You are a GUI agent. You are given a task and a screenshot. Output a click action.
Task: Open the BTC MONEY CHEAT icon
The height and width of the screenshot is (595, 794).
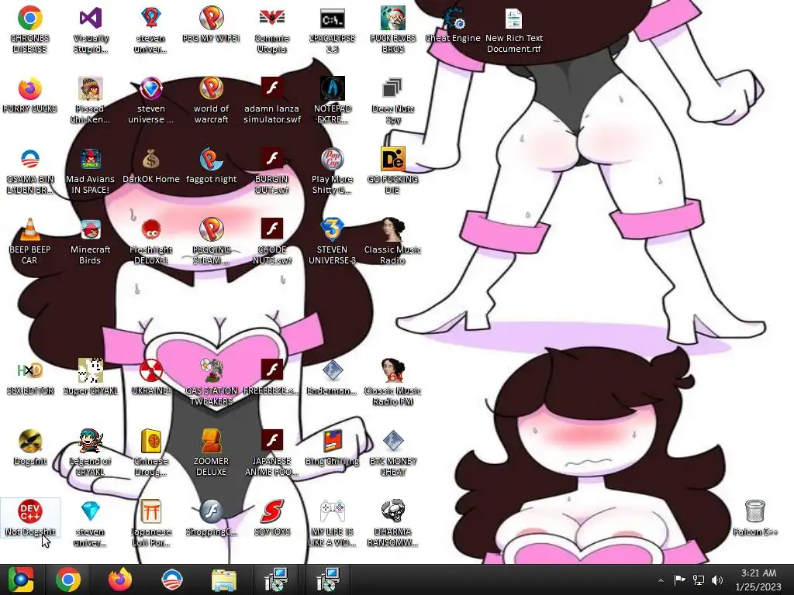(x=392, y=452)
